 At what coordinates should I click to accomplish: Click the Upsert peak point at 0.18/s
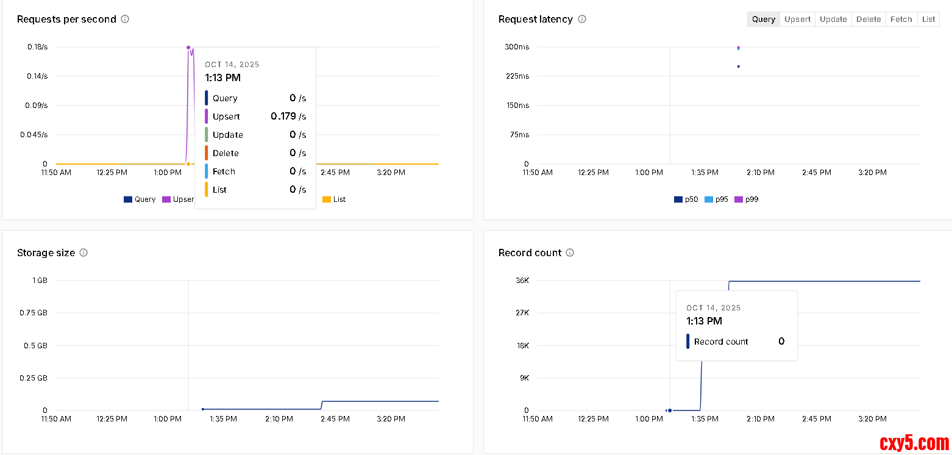pyautogui.click(x=188, y=48)
